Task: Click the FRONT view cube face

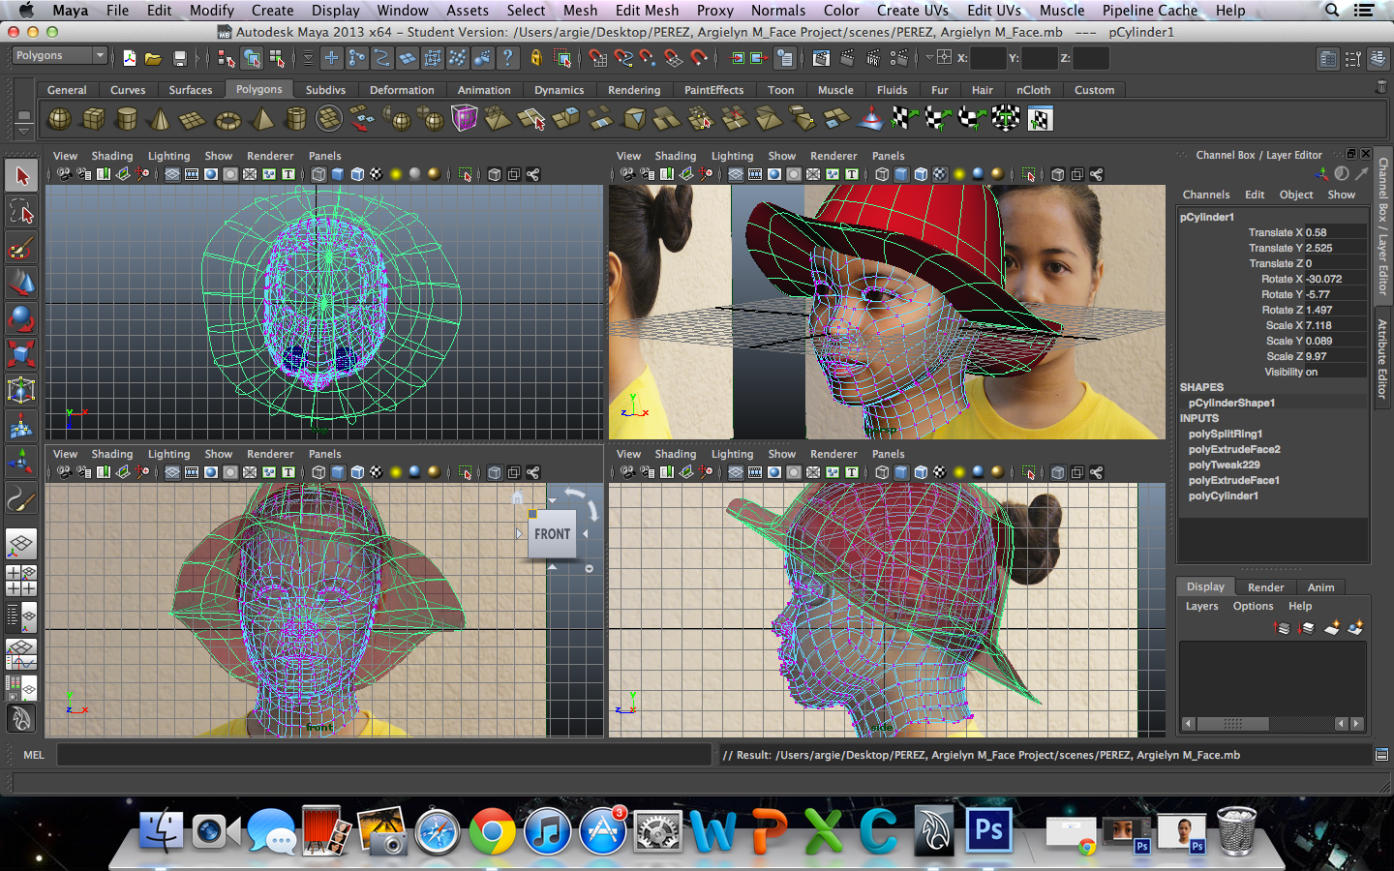Action: [x=552, y=533]
